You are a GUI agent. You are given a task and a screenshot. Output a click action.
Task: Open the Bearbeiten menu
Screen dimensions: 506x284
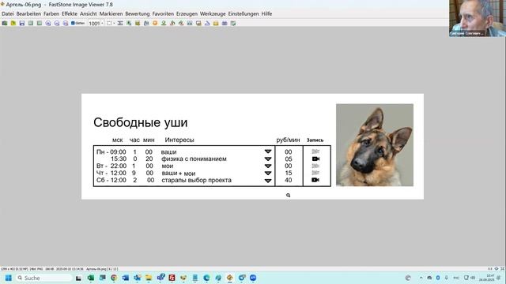[x=28, y=14]
